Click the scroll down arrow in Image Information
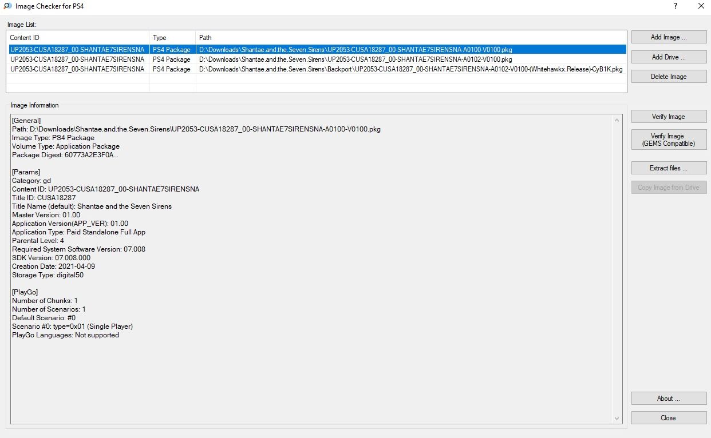The width and height of the screenshot is (711, 438). 617,418
